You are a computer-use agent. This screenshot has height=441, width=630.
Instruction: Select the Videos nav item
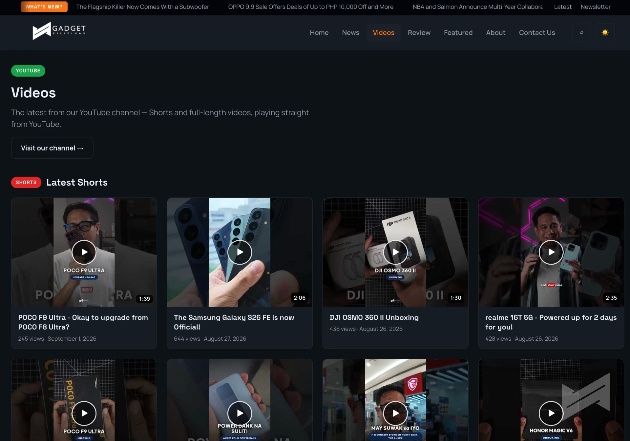point(384,32)
